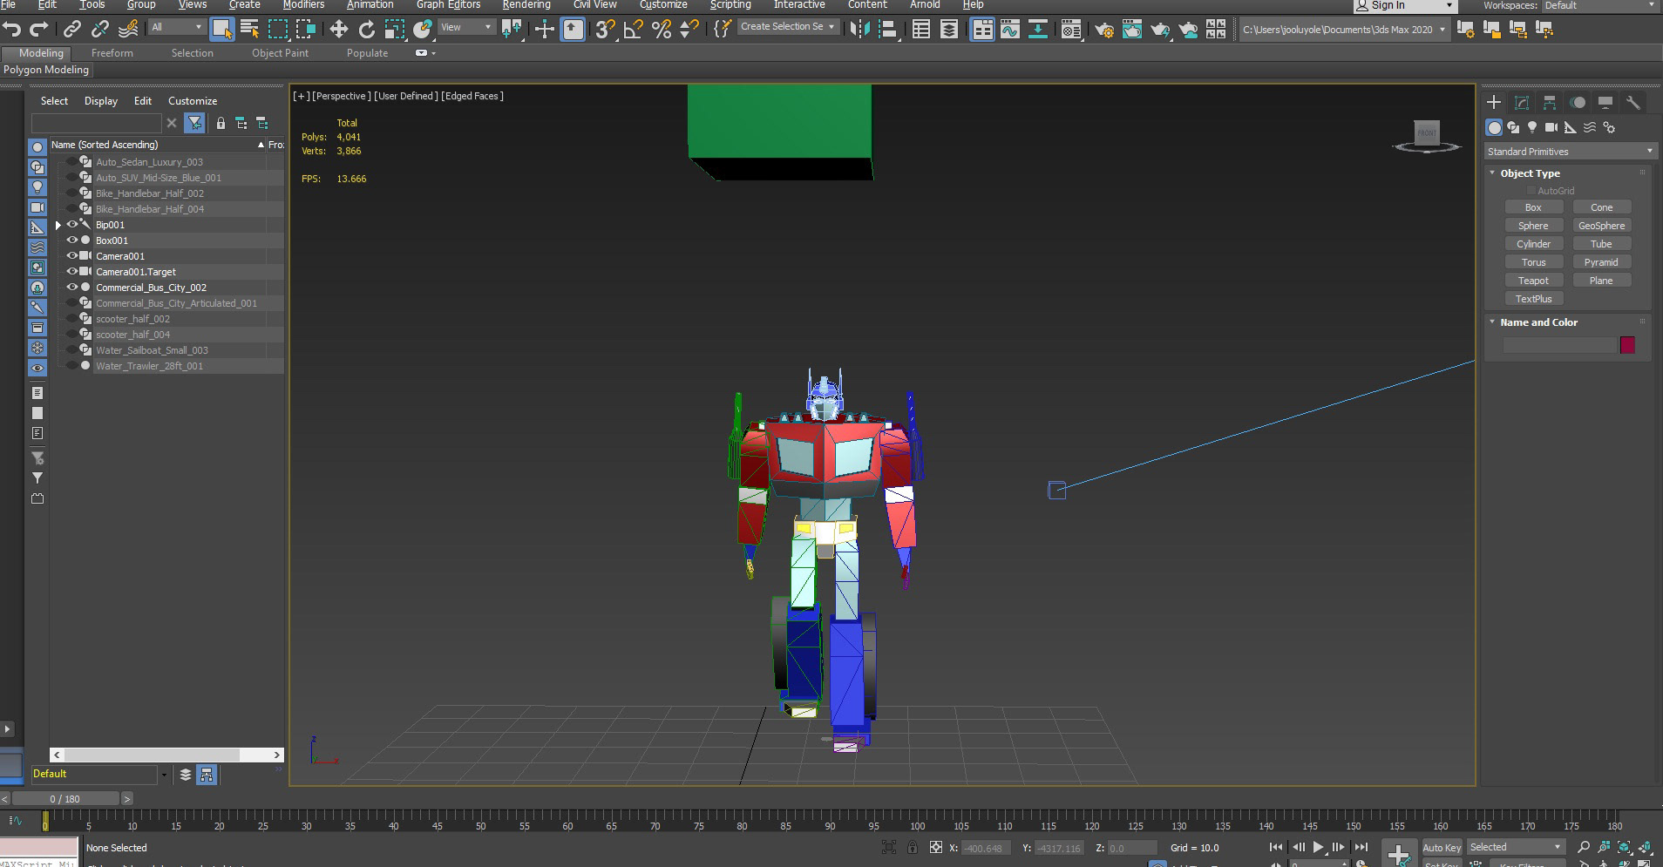This screenshot has height=867, width=1663.
Task: Click the Undo arrow icon
Action: (12, 30)
